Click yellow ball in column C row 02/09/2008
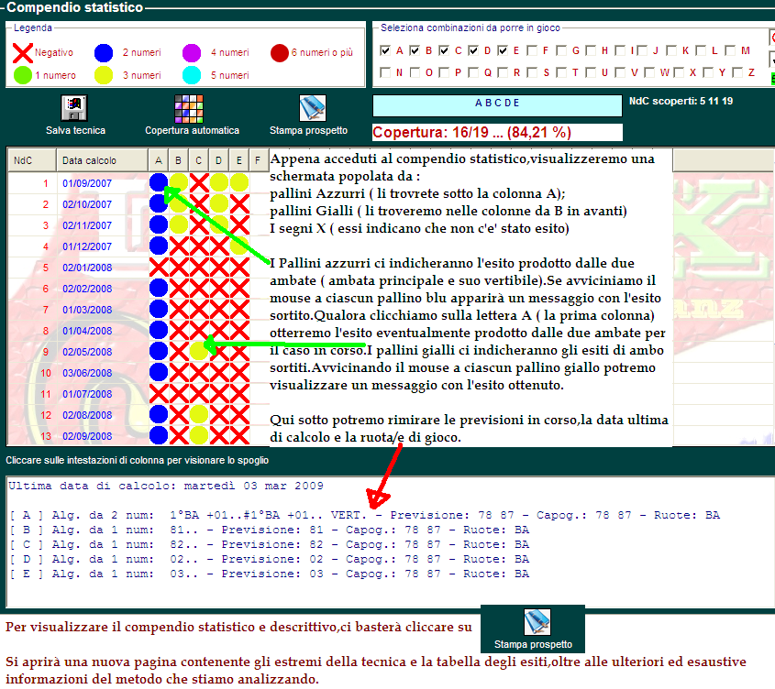 [x=199, y=435]
